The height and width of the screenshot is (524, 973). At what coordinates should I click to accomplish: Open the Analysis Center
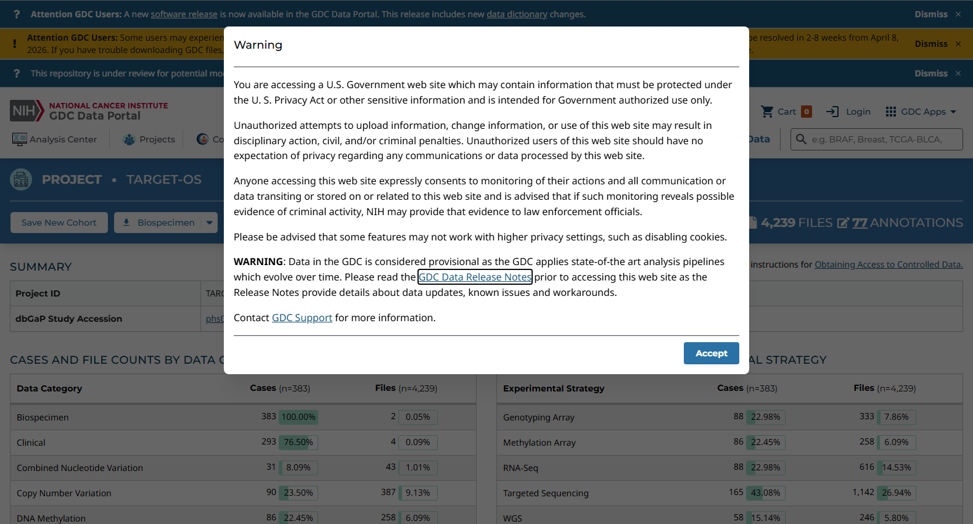54,139
